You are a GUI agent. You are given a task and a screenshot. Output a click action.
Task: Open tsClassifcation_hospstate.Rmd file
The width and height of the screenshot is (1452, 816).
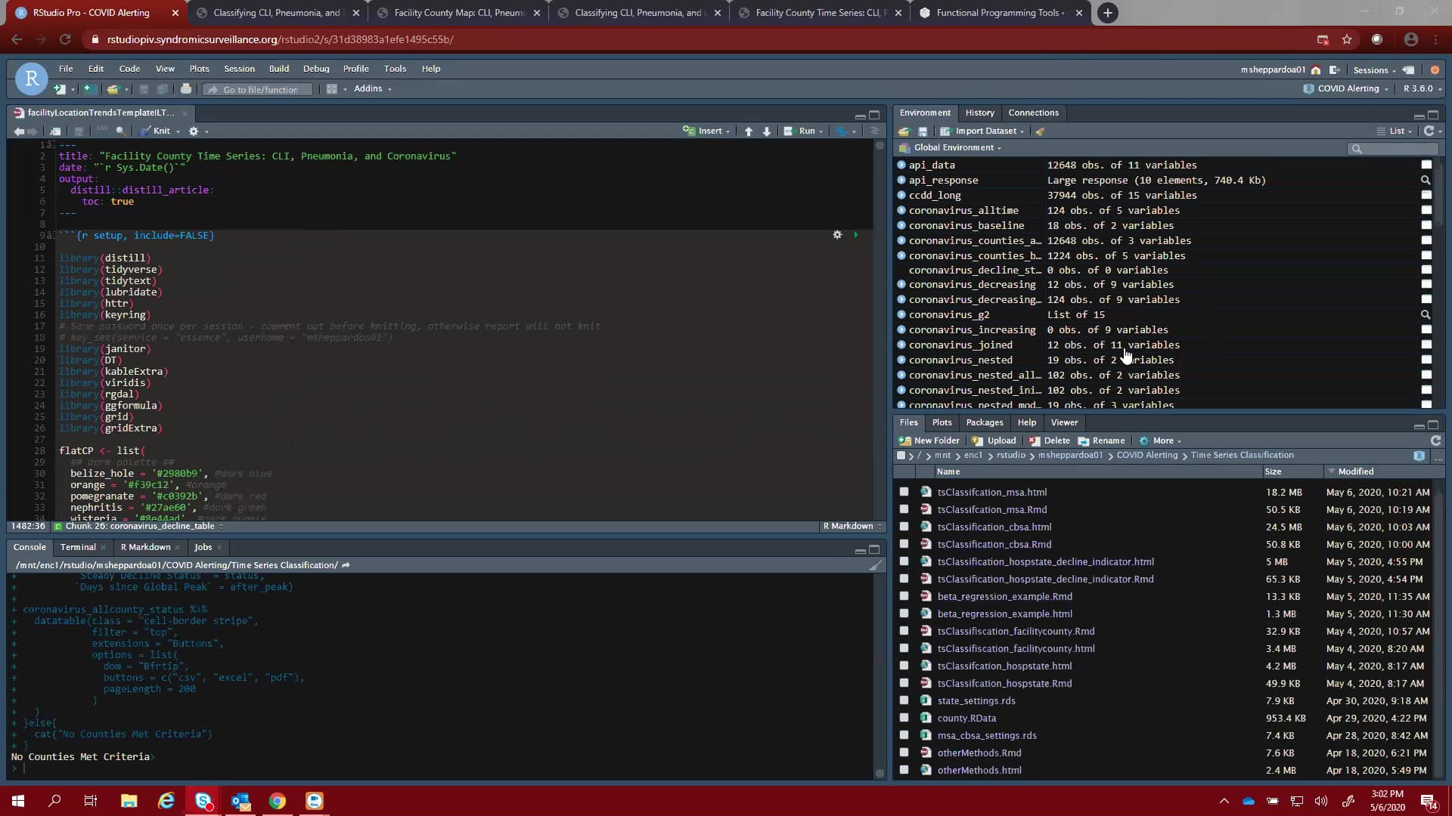[1004, 683]
